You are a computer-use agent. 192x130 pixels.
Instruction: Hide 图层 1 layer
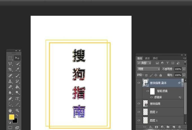click(139, 120)
